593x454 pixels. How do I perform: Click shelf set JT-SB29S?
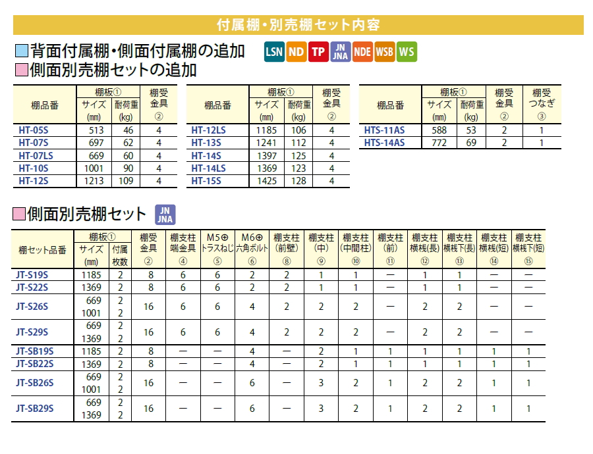[x=34, y=409]
